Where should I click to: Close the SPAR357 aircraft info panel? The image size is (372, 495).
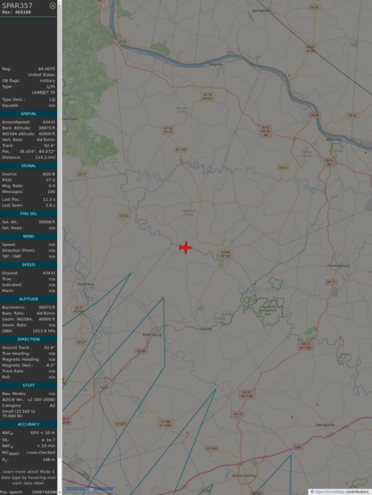pyautogui.click(x=53, y=5)
